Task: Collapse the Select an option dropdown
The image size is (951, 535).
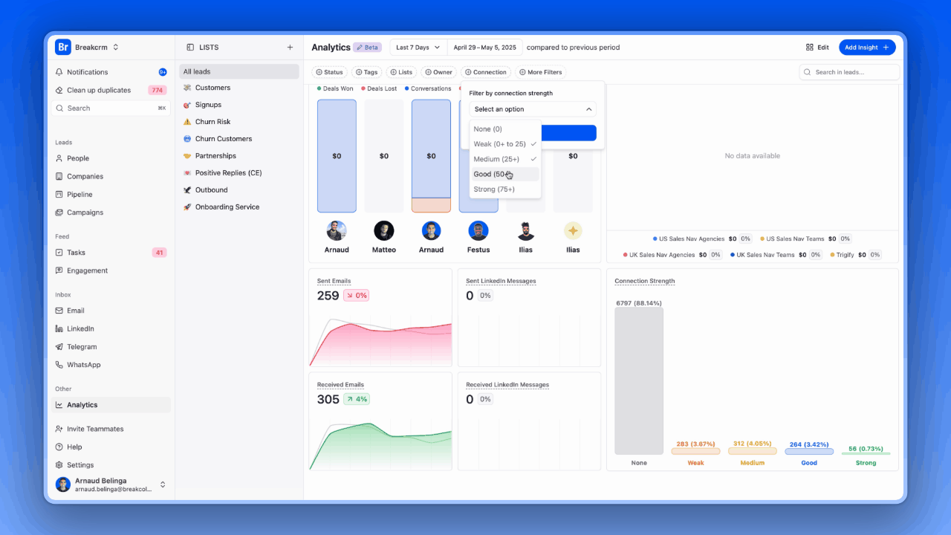Action: click(533, 109)
